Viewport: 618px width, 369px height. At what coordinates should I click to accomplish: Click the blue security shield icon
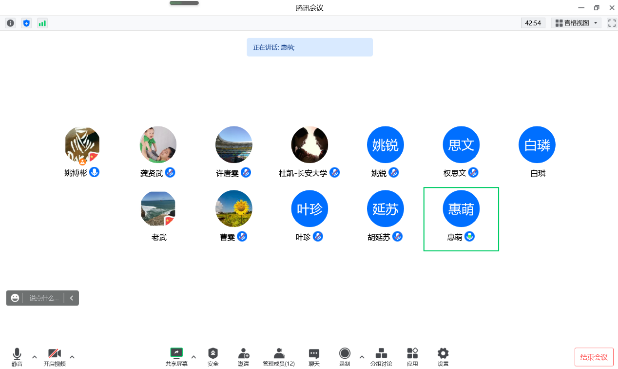coord(26,23)
